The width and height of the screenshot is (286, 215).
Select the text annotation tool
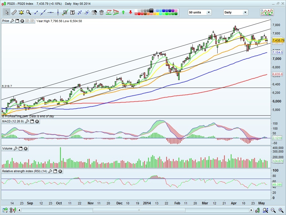(x=72, y=12)
